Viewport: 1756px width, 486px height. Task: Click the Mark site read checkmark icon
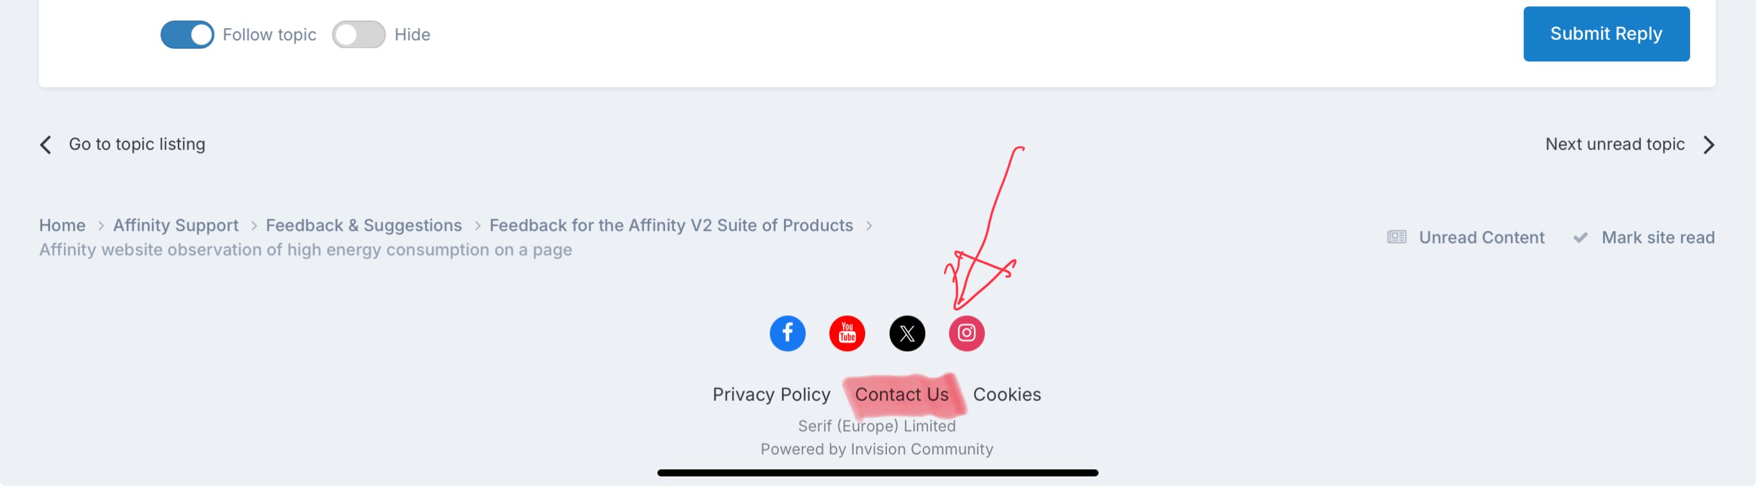point(1580,237)
